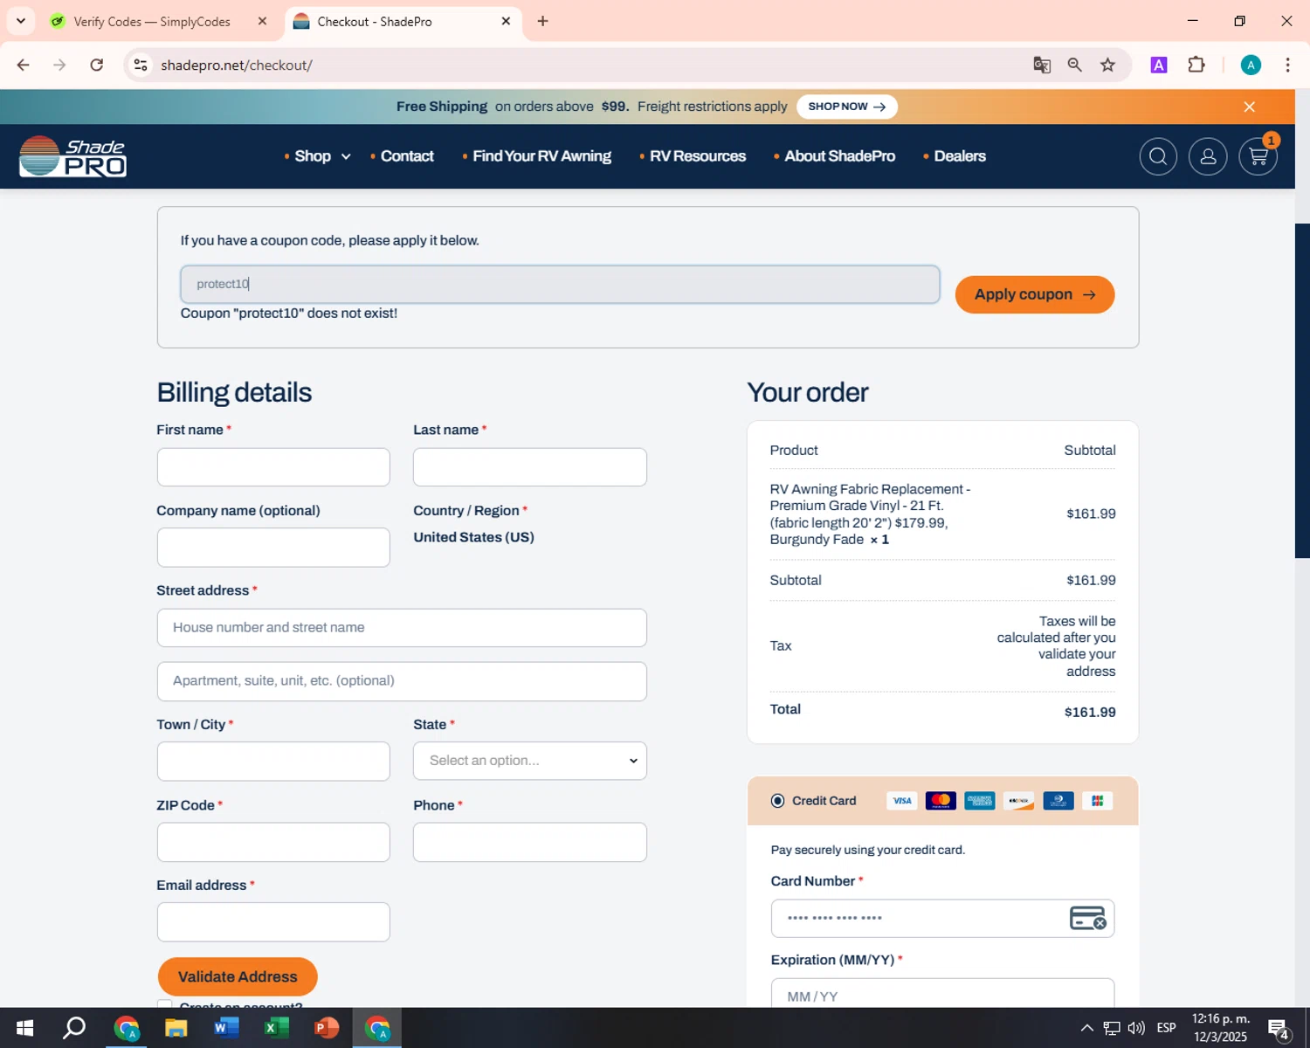The image size is (1310, 1048).
Task: Click the JCB card logo
Action: tap(1097, 801)
